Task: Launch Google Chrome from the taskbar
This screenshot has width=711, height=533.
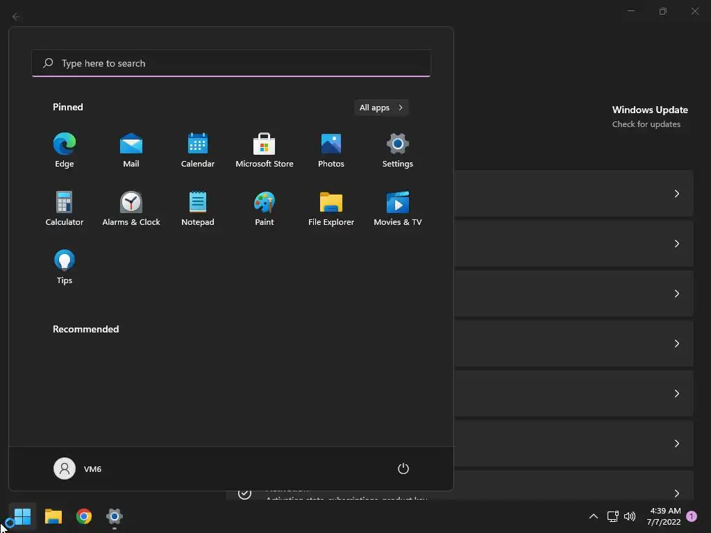Action: click(x=84, y=516)
